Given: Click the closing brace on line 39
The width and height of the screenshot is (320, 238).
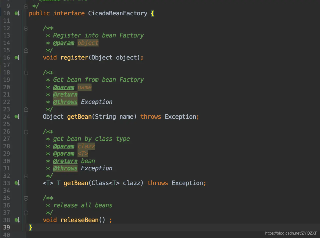Looking at the screenshot, I should click(30, 228).
